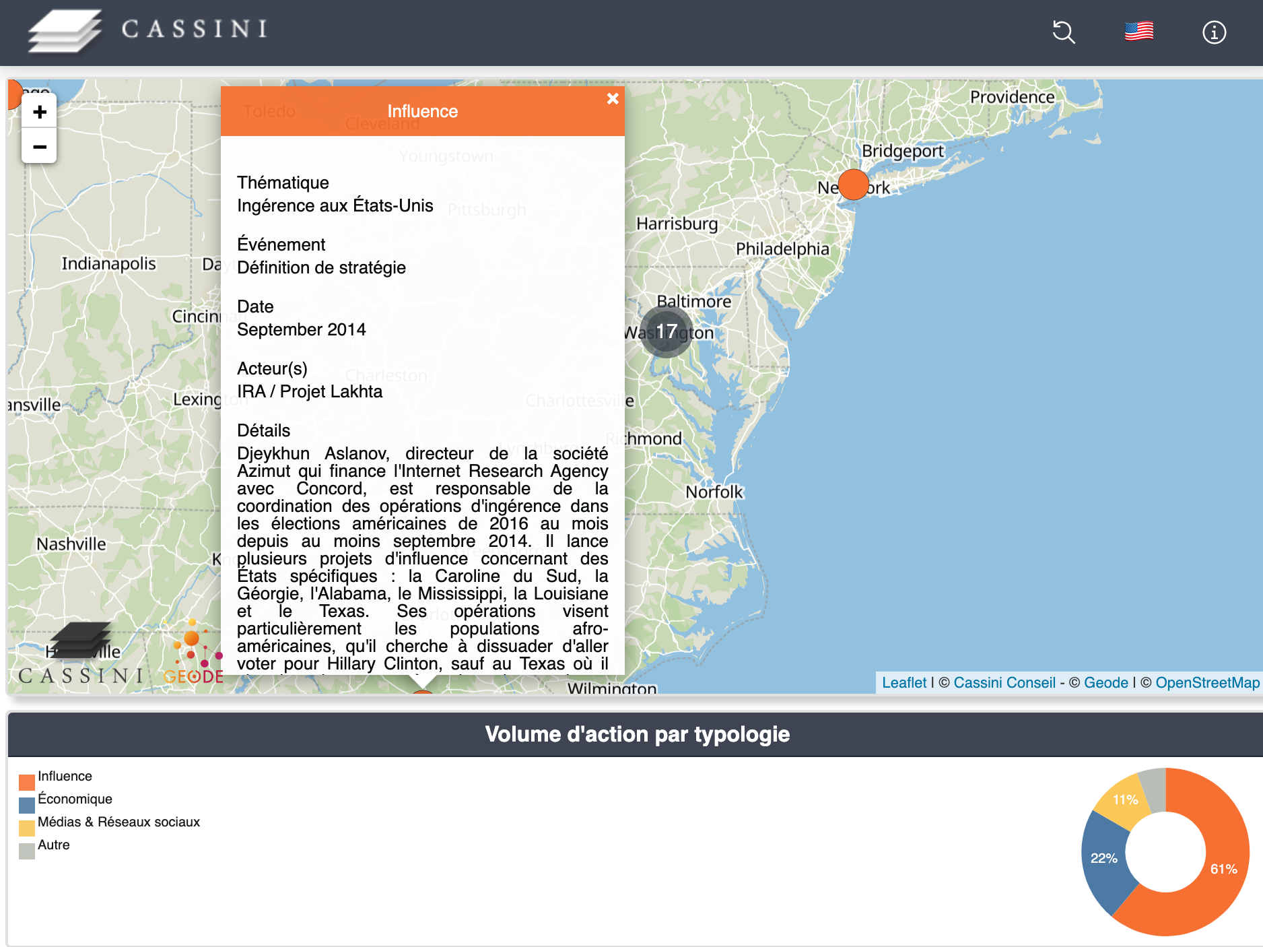The height and width of the screenshot is (947, 1263).
Task: Click the grey Autre legend swatch
Action: [x=27, y=851]
